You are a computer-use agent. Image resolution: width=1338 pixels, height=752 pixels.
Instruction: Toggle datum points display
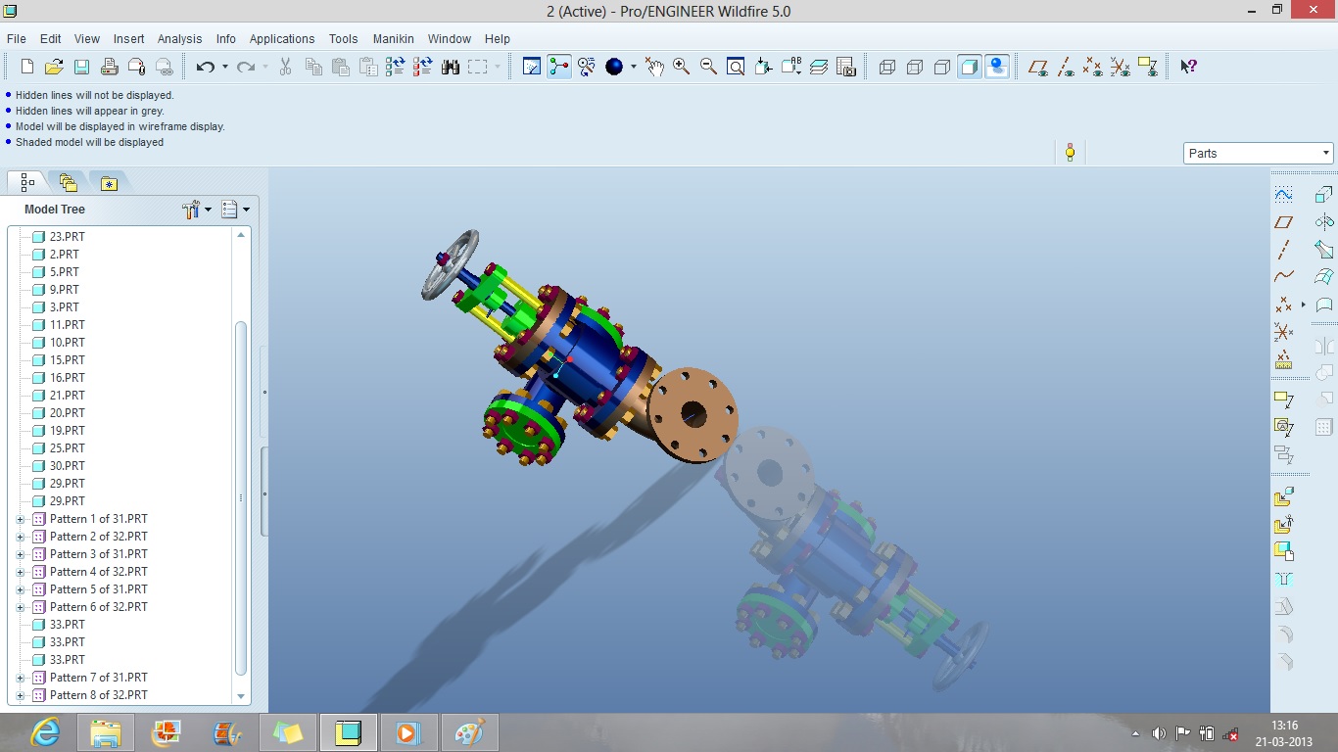pos(1093,67)
